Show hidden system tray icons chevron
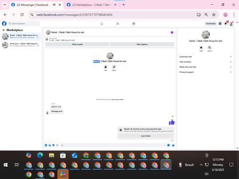239x179 pixels. [x=201, y=165]
